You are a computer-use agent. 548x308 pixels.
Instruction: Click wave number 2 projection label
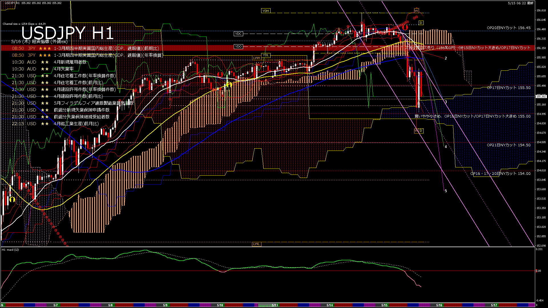(446, 58)
